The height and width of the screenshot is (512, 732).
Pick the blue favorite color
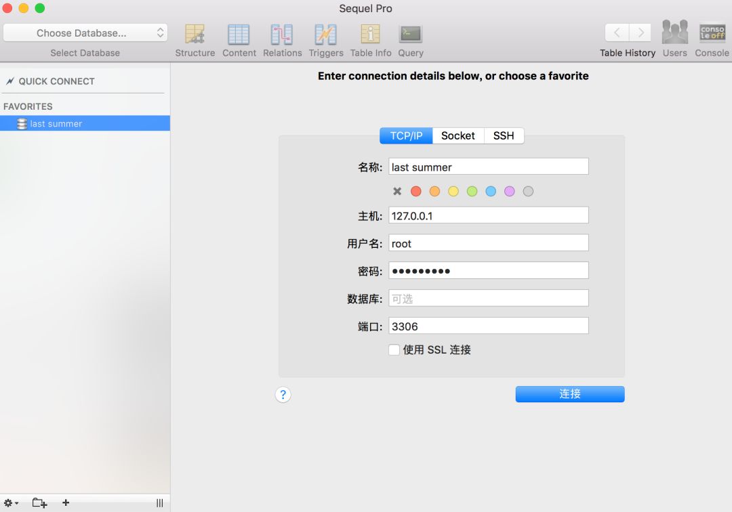tap(491, 191)
